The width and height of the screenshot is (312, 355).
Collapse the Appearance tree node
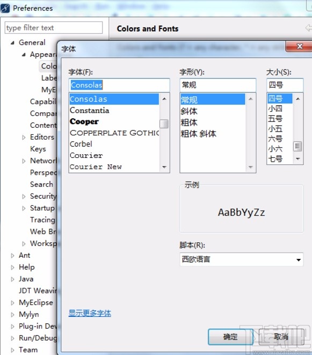(24, 55)
